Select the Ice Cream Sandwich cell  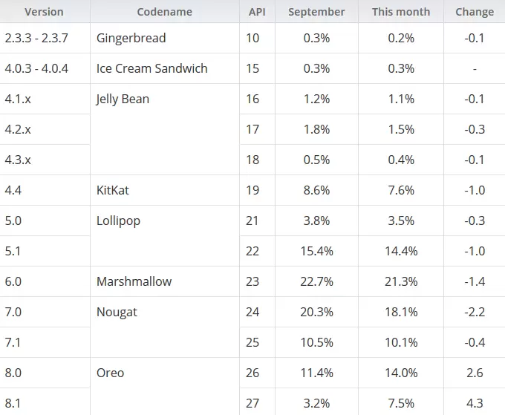pos(152,68)
